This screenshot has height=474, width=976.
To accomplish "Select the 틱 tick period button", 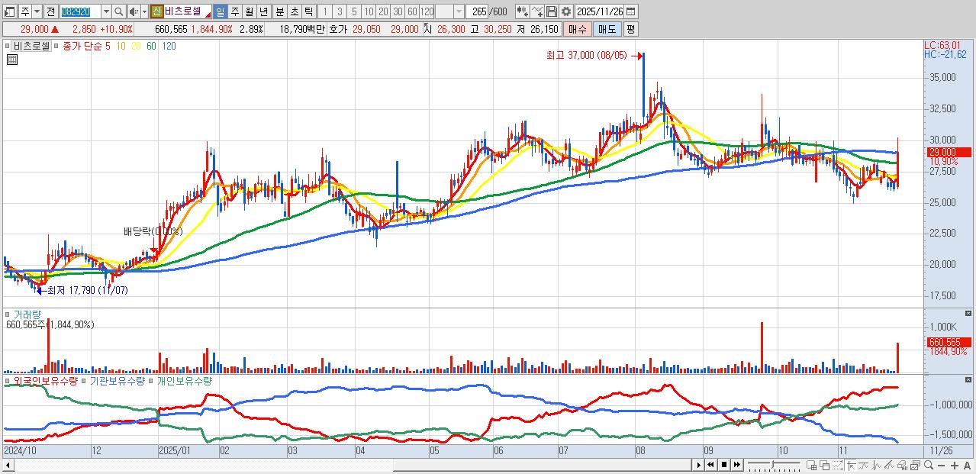I will tap(308, 11).
